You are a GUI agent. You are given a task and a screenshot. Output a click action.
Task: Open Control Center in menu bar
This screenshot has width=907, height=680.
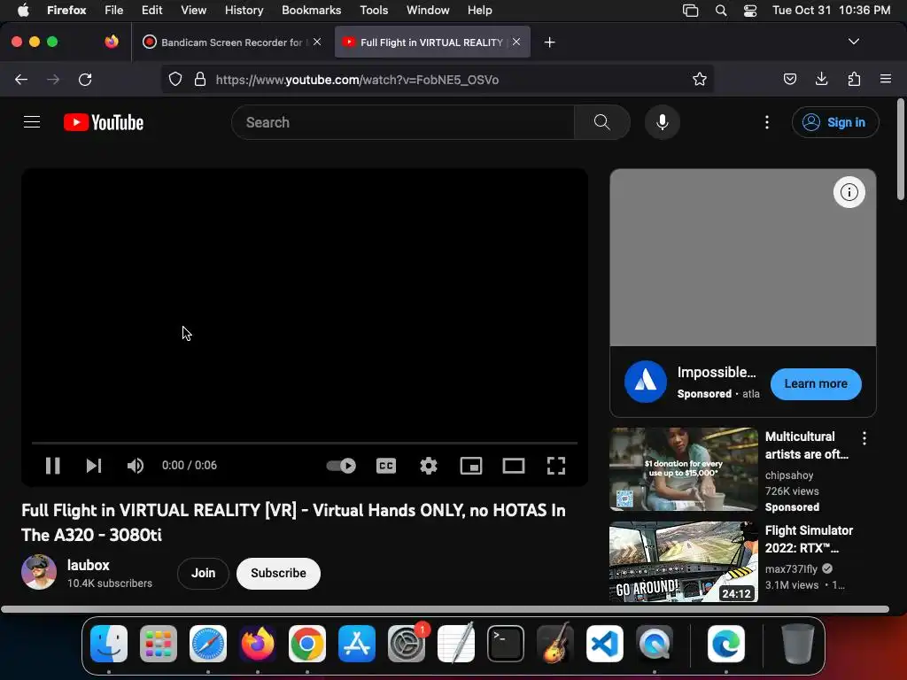pyautogui.click(x=750, y=11)
